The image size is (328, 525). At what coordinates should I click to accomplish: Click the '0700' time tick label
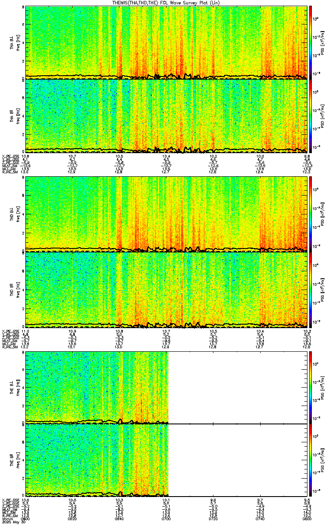[167, 518]
